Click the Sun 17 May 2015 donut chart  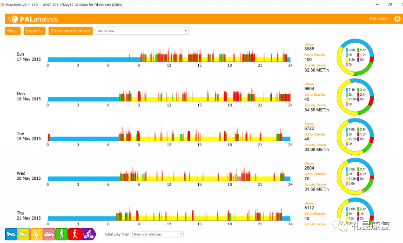coord(355,57)
